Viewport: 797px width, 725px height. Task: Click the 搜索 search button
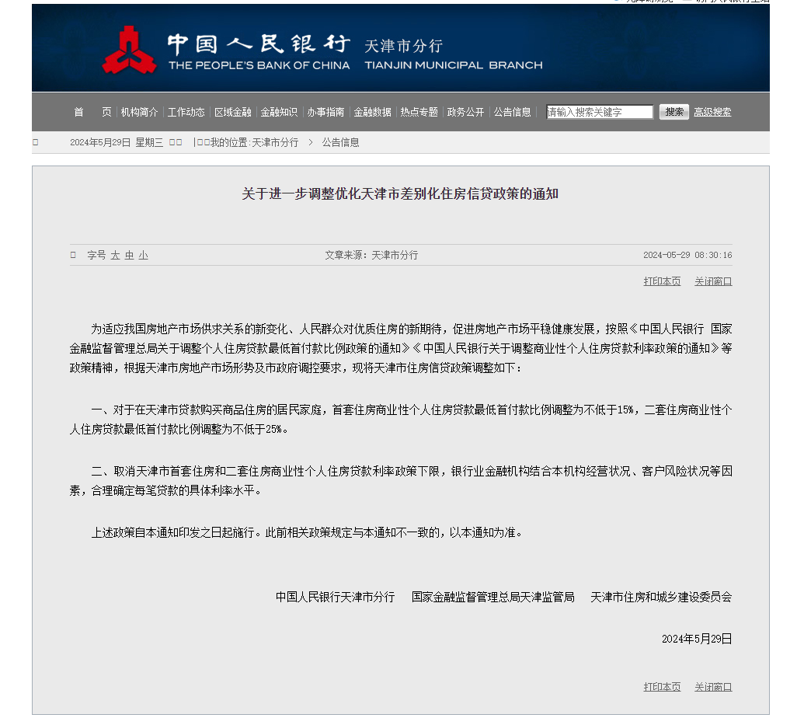tap(674, 112)
